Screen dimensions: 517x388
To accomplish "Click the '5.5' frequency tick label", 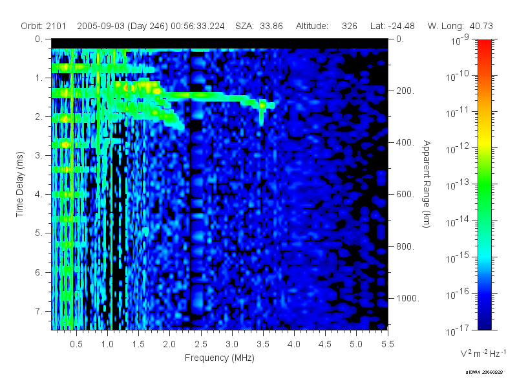I will point(387,344).
